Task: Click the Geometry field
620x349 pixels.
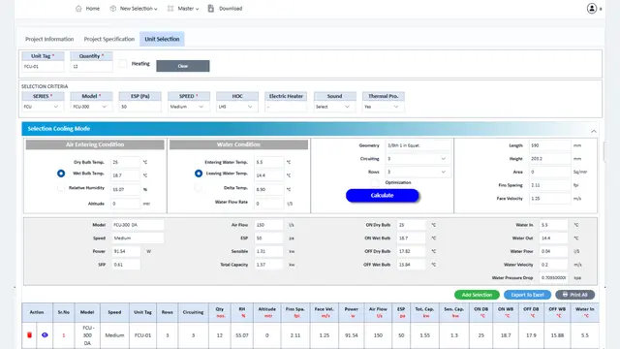Action: (x=418, y=145)
